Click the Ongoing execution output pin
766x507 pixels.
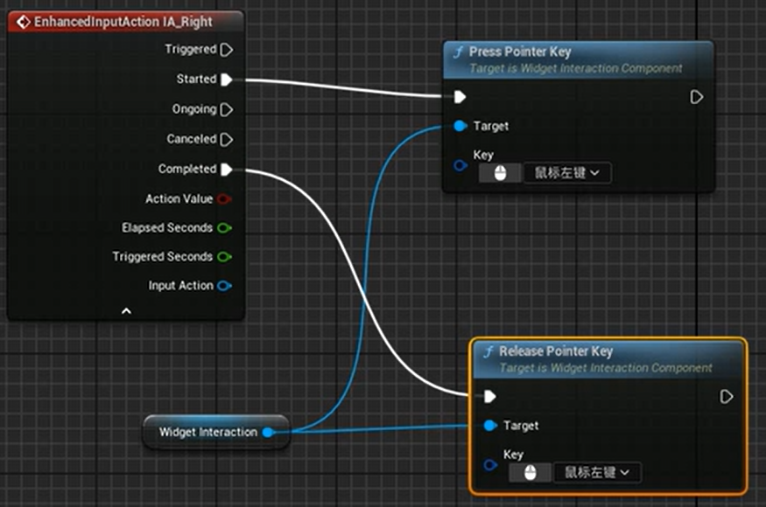(x=226, y=109)
